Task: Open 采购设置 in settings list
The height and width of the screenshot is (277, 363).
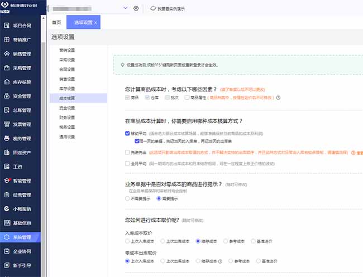Action: [x=66, y=60]
